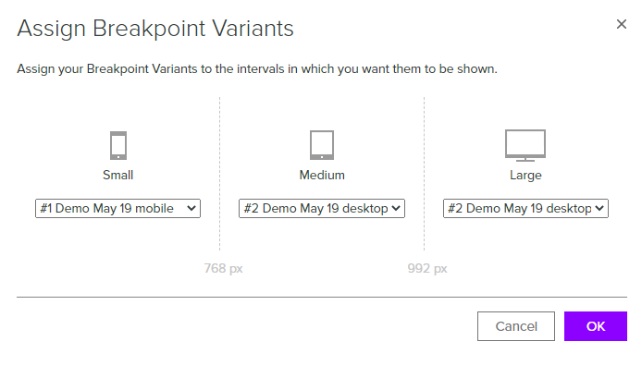Close the Assign Breakpoint Variants dialog
642x366 pixels.
622,24
